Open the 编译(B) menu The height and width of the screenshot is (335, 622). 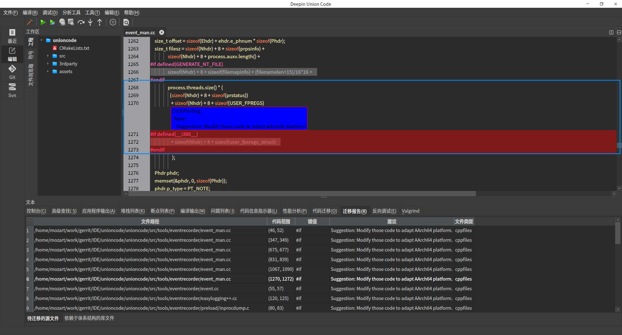tap(30, 13)
